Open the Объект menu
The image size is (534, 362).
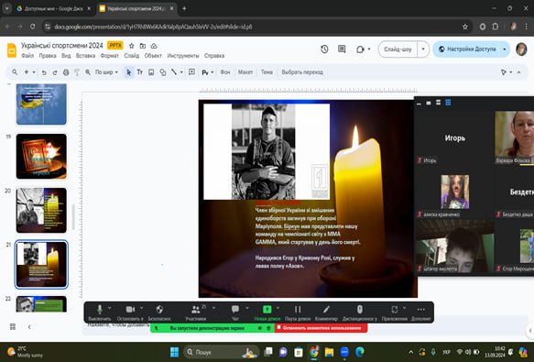point(153,56)
